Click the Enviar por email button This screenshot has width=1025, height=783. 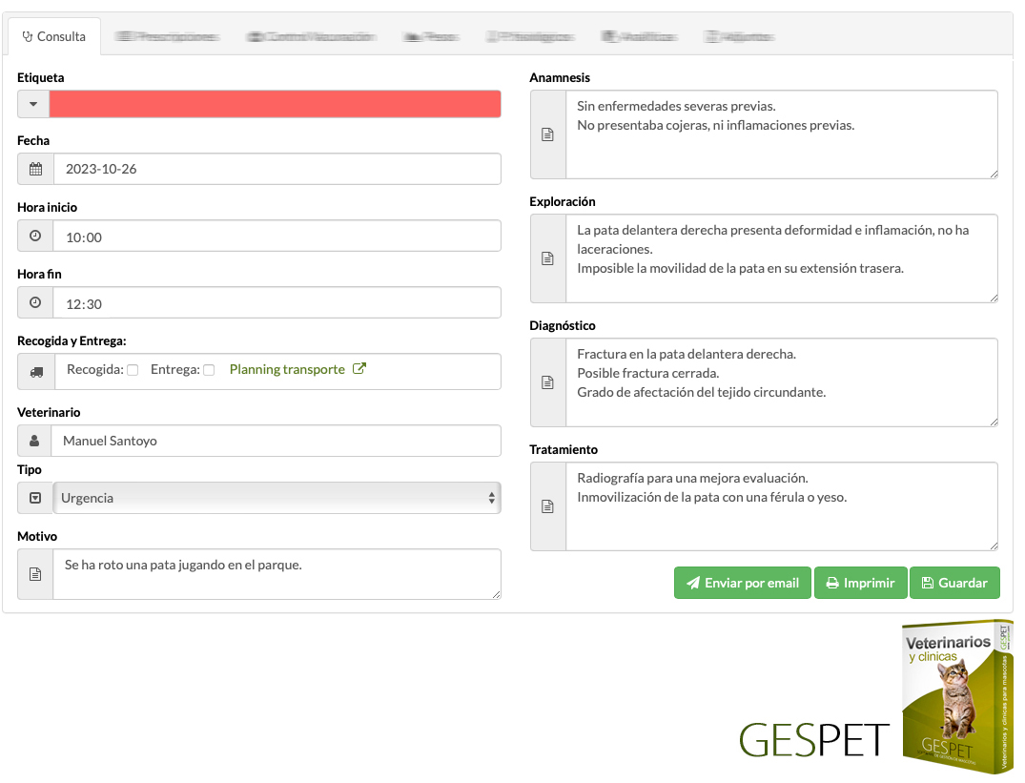(743, 583)
